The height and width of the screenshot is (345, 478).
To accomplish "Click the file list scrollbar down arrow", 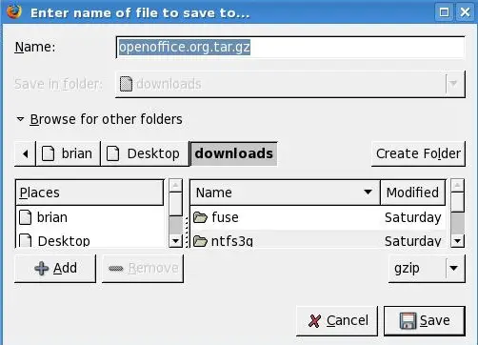I will [457, 241].
